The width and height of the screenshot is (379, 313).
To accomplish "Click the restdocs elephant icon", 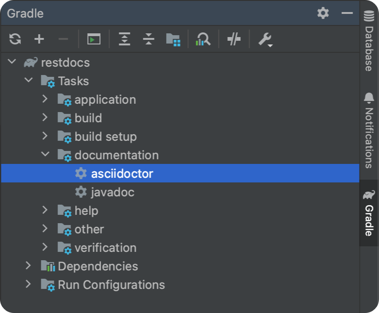I will point(31,62).
